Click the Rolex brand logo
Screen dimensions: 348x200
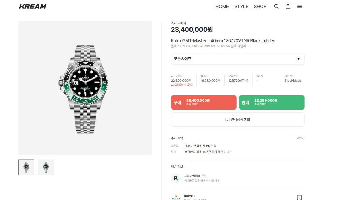click(176, 197)
